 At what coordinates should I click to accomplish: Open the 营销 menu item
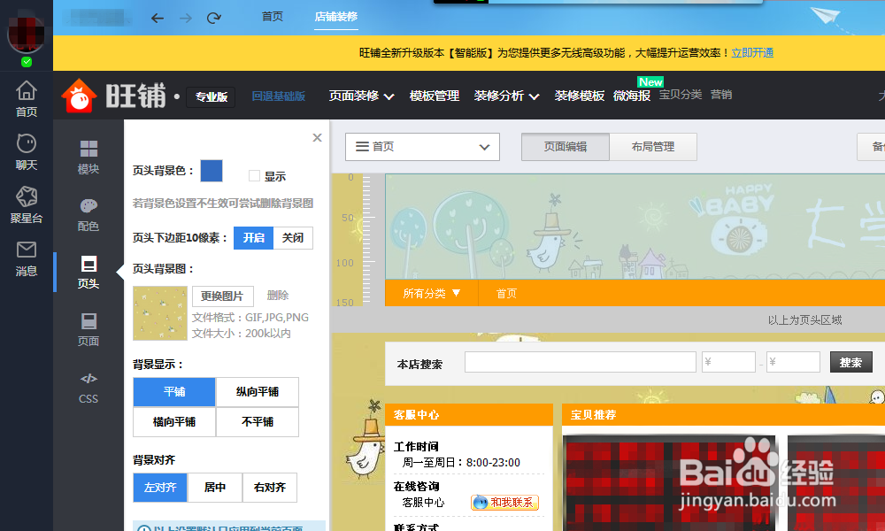tap(720, 95)
